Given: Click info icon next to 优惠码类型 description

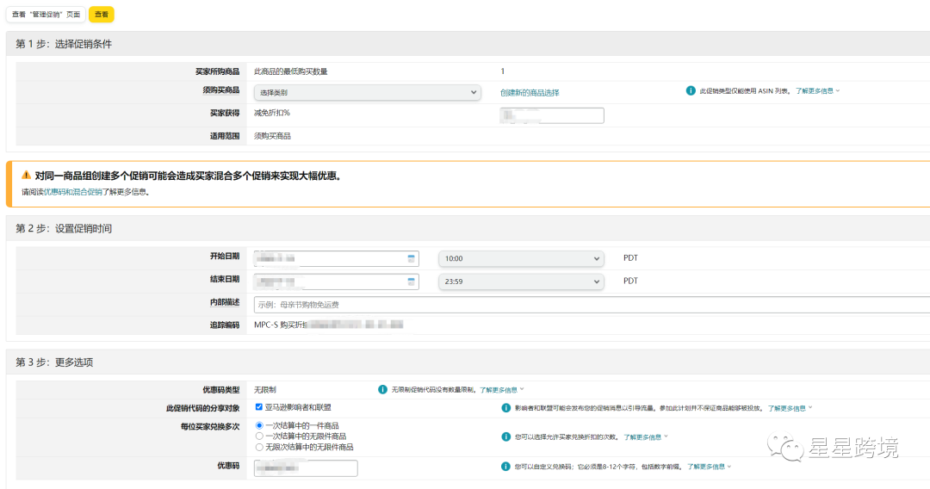Looking at the screenshot, I should click(x=382, y=390).
